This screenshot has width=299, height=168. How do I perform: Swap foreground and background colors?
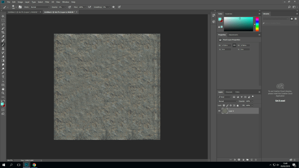[x=4, y=100]
